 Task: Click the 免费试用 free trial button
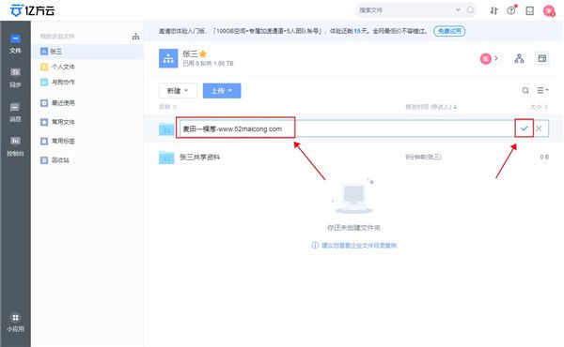[x=449, y=31]
